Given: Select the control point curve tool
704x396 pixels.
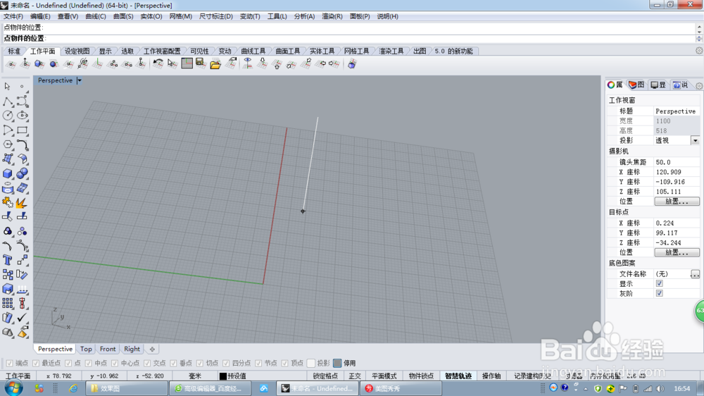Looking at the screenshot, I should 22,101.
